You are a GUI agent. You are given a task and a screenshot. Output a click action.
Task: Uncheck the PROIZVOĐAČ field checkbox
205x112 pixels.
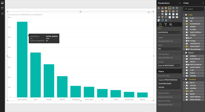(187, 47)
